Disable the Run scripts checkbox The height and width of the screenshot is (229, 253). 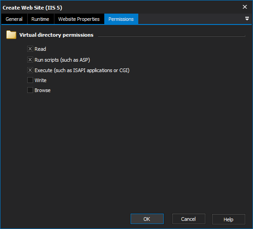(30, 60)
